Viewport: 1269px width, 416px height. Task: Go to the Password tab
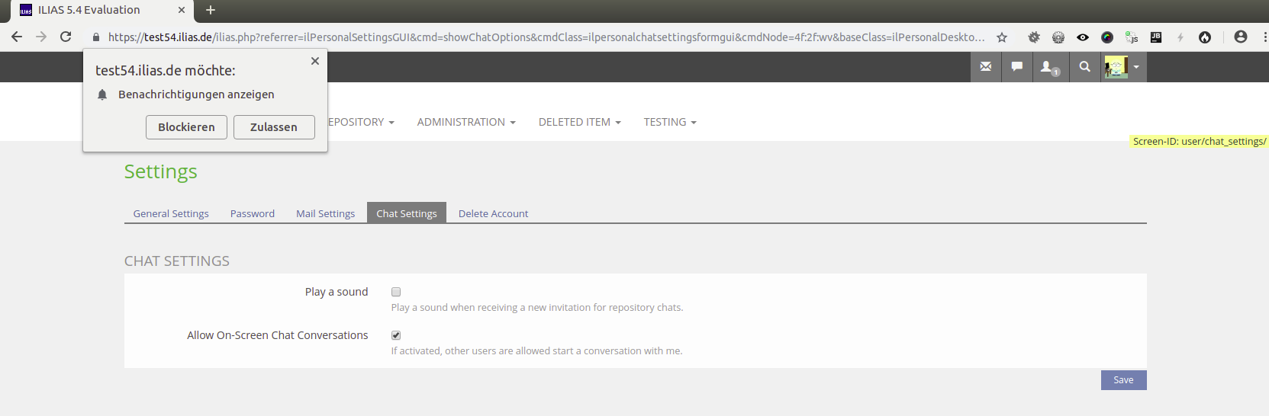[252, 213]
